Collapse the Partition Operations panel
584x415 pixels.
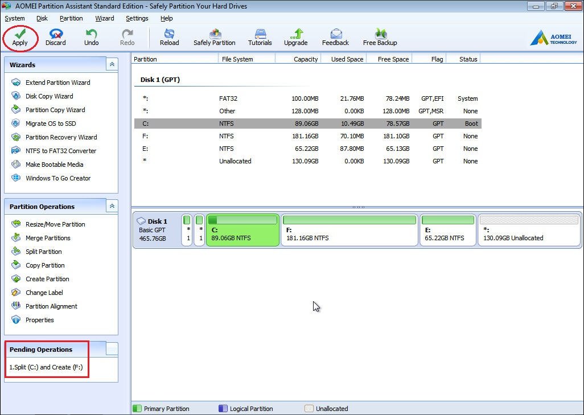(112, 207)
